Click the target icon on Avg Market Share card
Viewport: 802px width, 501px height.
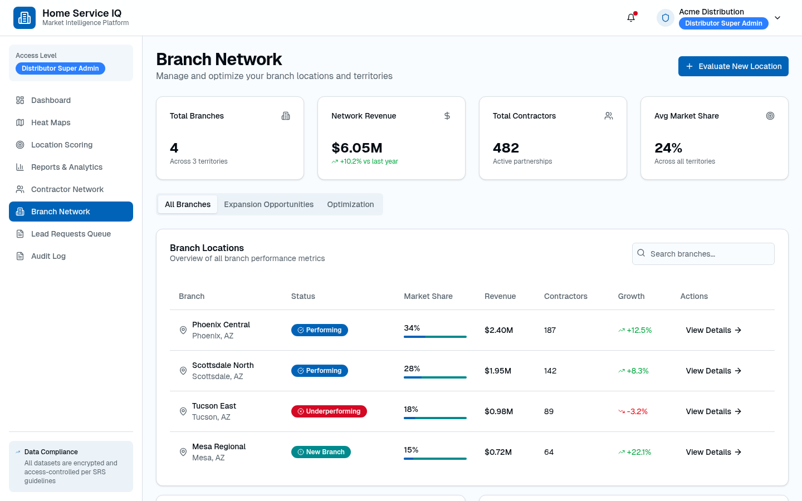(770, 116)
